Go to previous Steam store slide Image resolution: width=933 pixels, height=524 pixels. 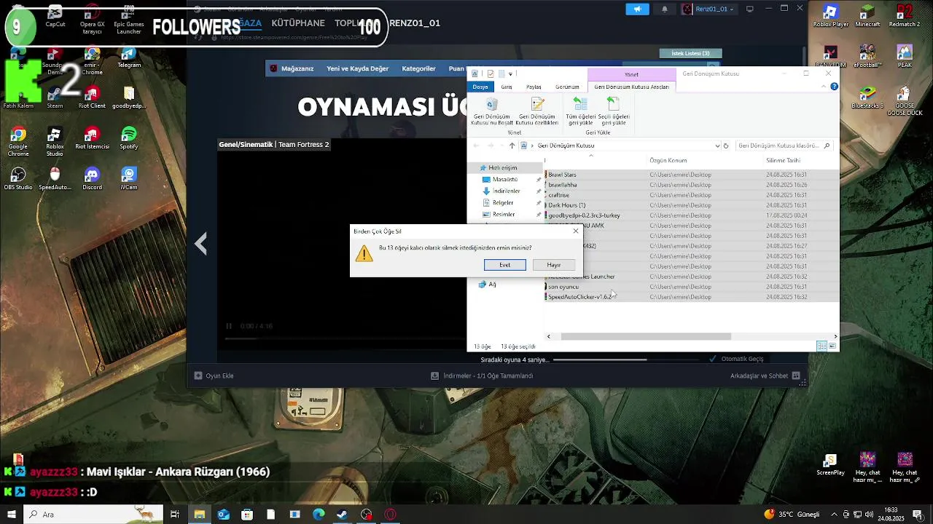pyautogui.click(x=201, y=244)
